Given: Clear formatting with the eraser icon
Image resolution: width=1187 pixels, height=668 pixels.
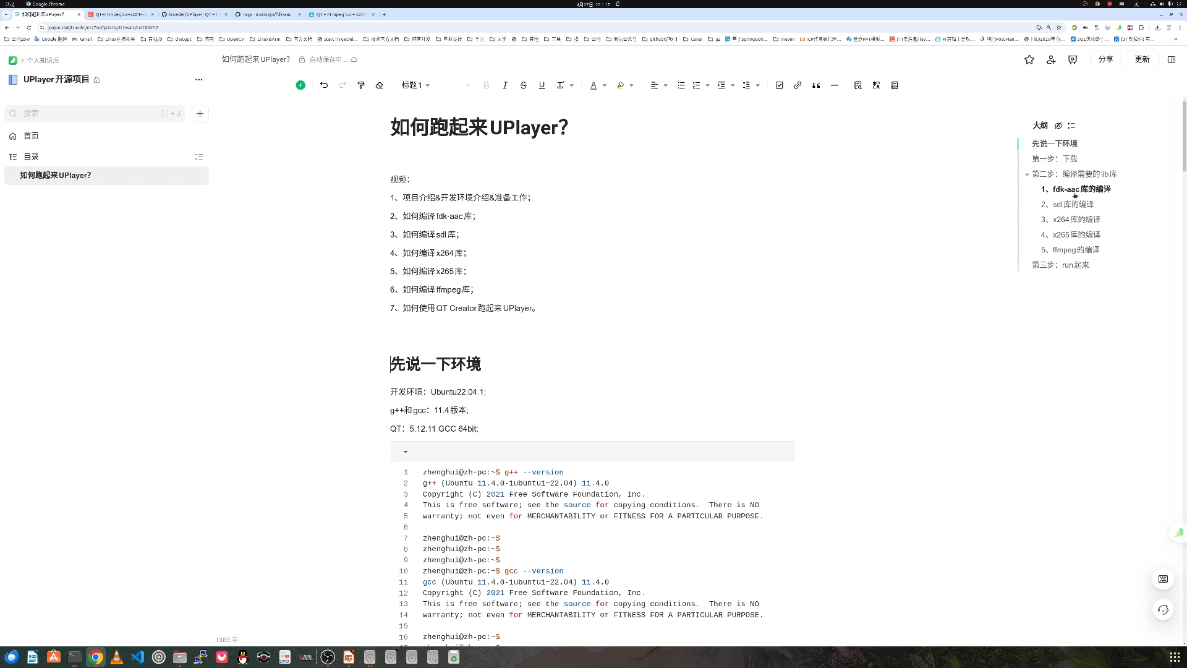Looking at the screenshot, I should (380, 85).
